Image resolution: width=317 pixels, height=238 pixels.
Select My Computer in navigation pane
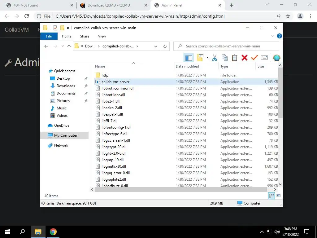pyautogui.click(x=64, y=135)
